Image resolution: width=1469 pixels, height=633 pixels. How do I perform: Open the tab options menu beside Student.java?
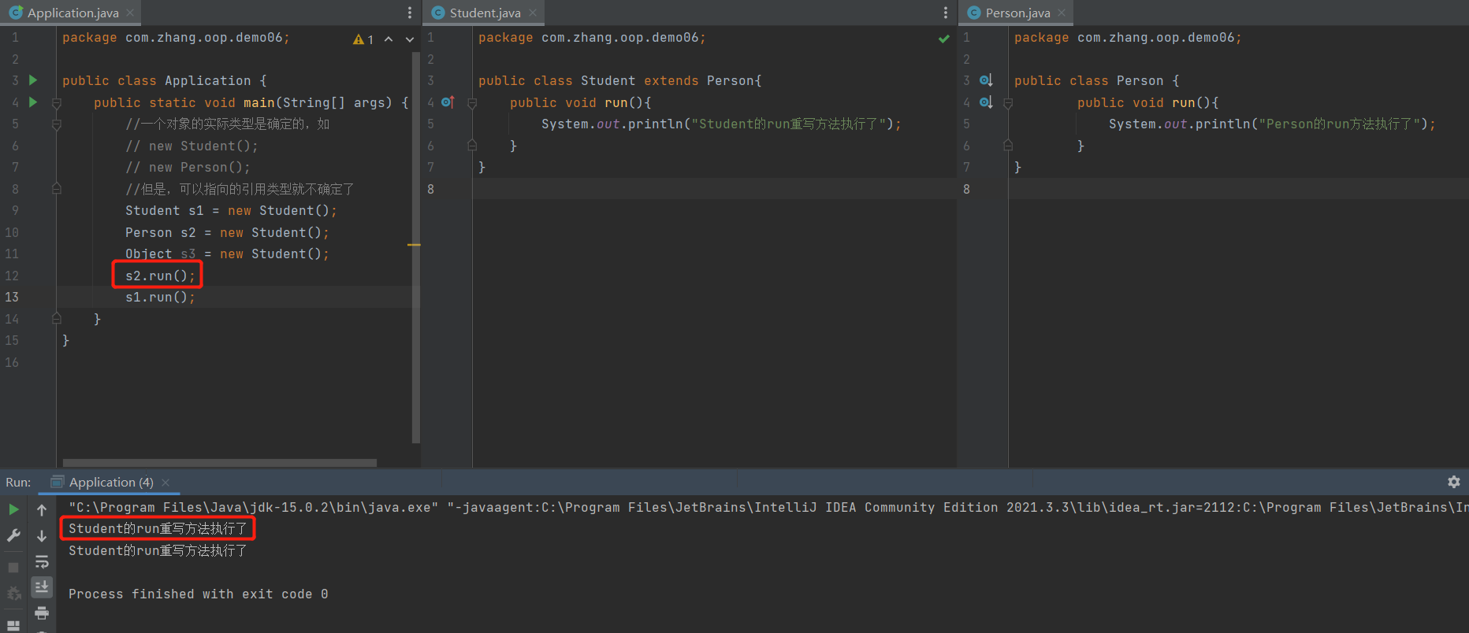coord(946,13)
